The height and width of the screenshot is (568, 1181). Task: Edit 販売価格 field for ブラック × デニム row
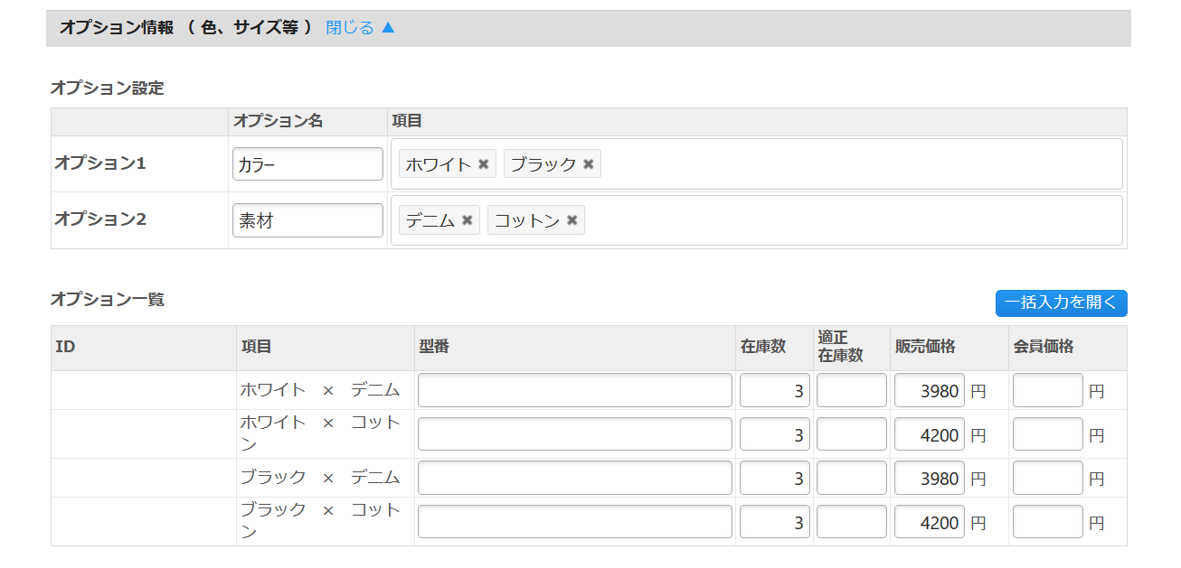[x=929, y=478]
